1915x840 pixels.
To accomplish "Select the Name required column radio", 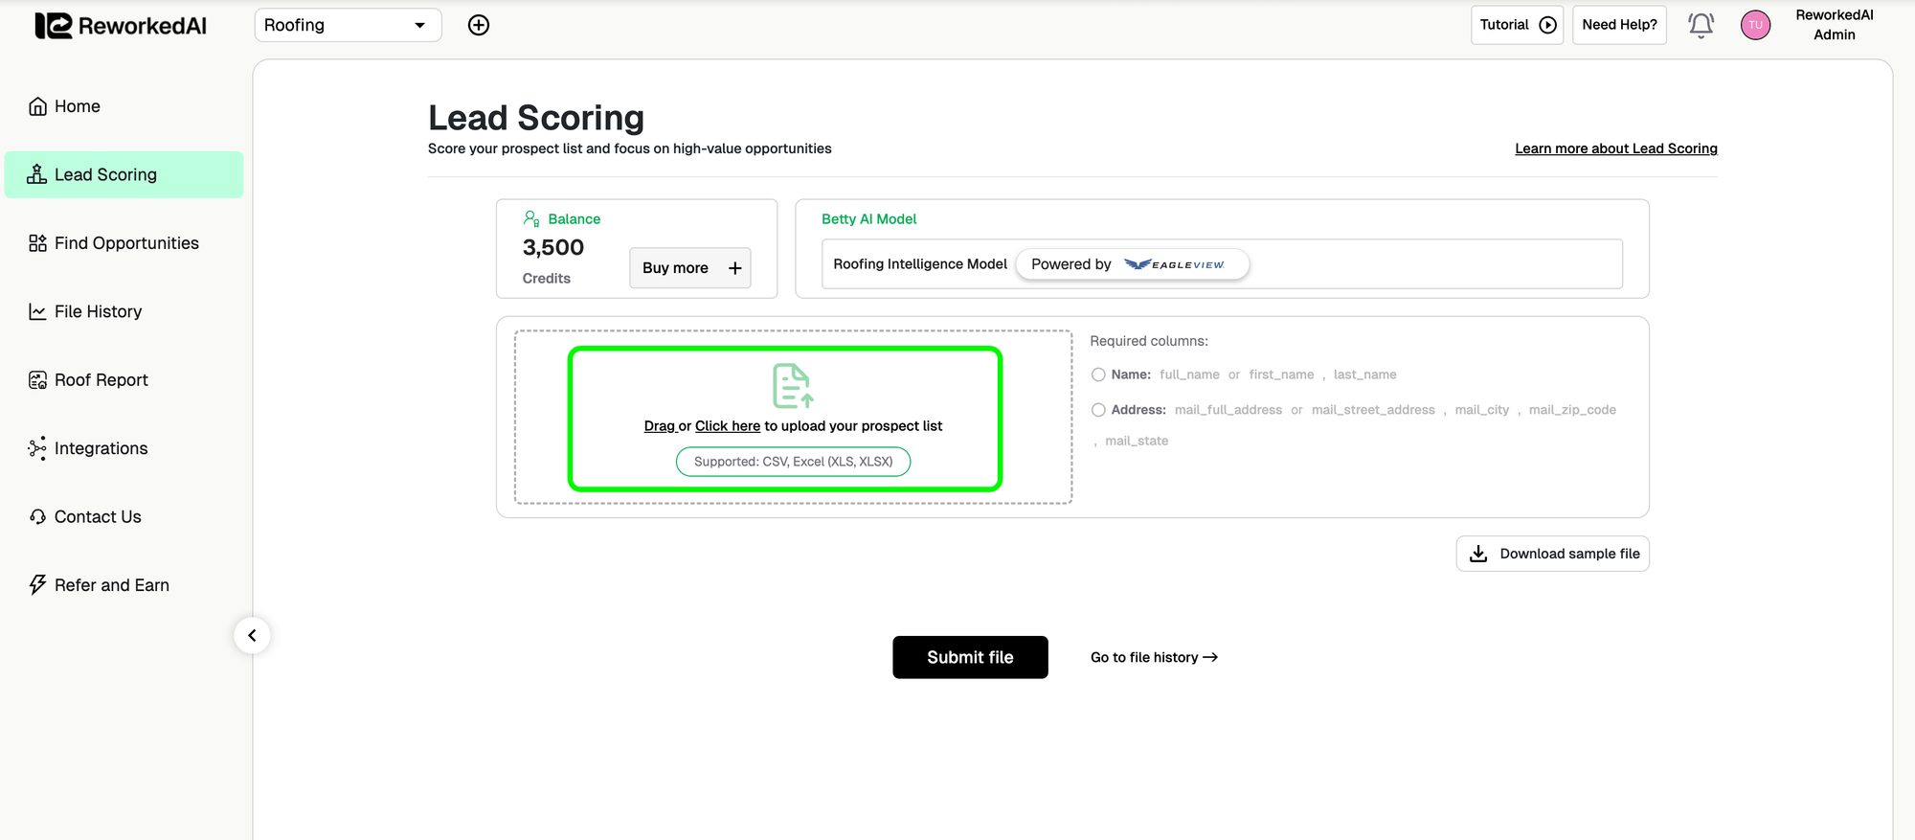I will point(1098,375).
